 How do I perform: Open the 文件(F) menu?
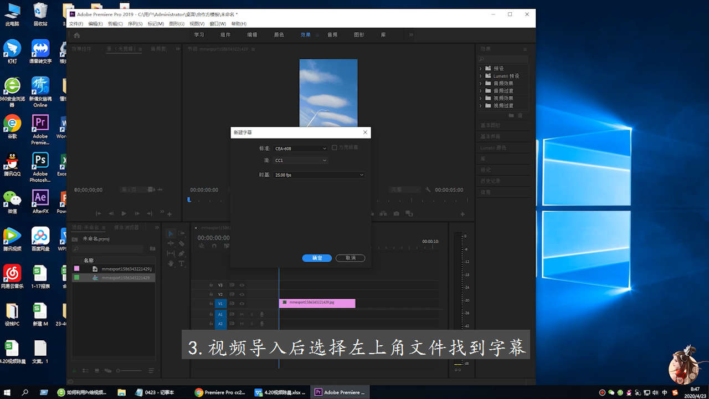pos(76,24)
